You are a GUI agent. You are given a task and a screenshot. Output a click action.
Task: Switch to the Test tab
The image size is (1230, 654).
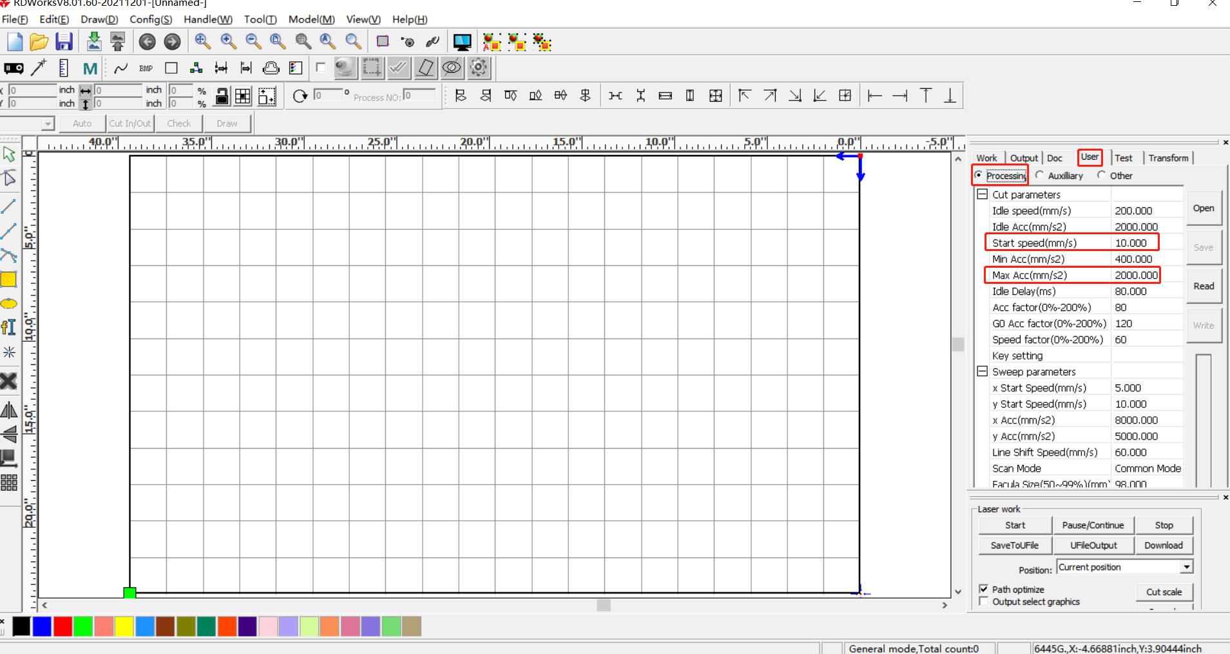1123,158
